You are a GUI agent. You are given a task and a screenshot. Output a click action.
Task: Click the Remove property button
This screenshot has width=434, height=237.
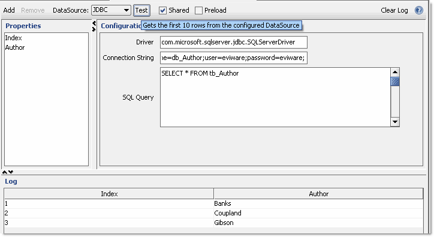[32, 10]
